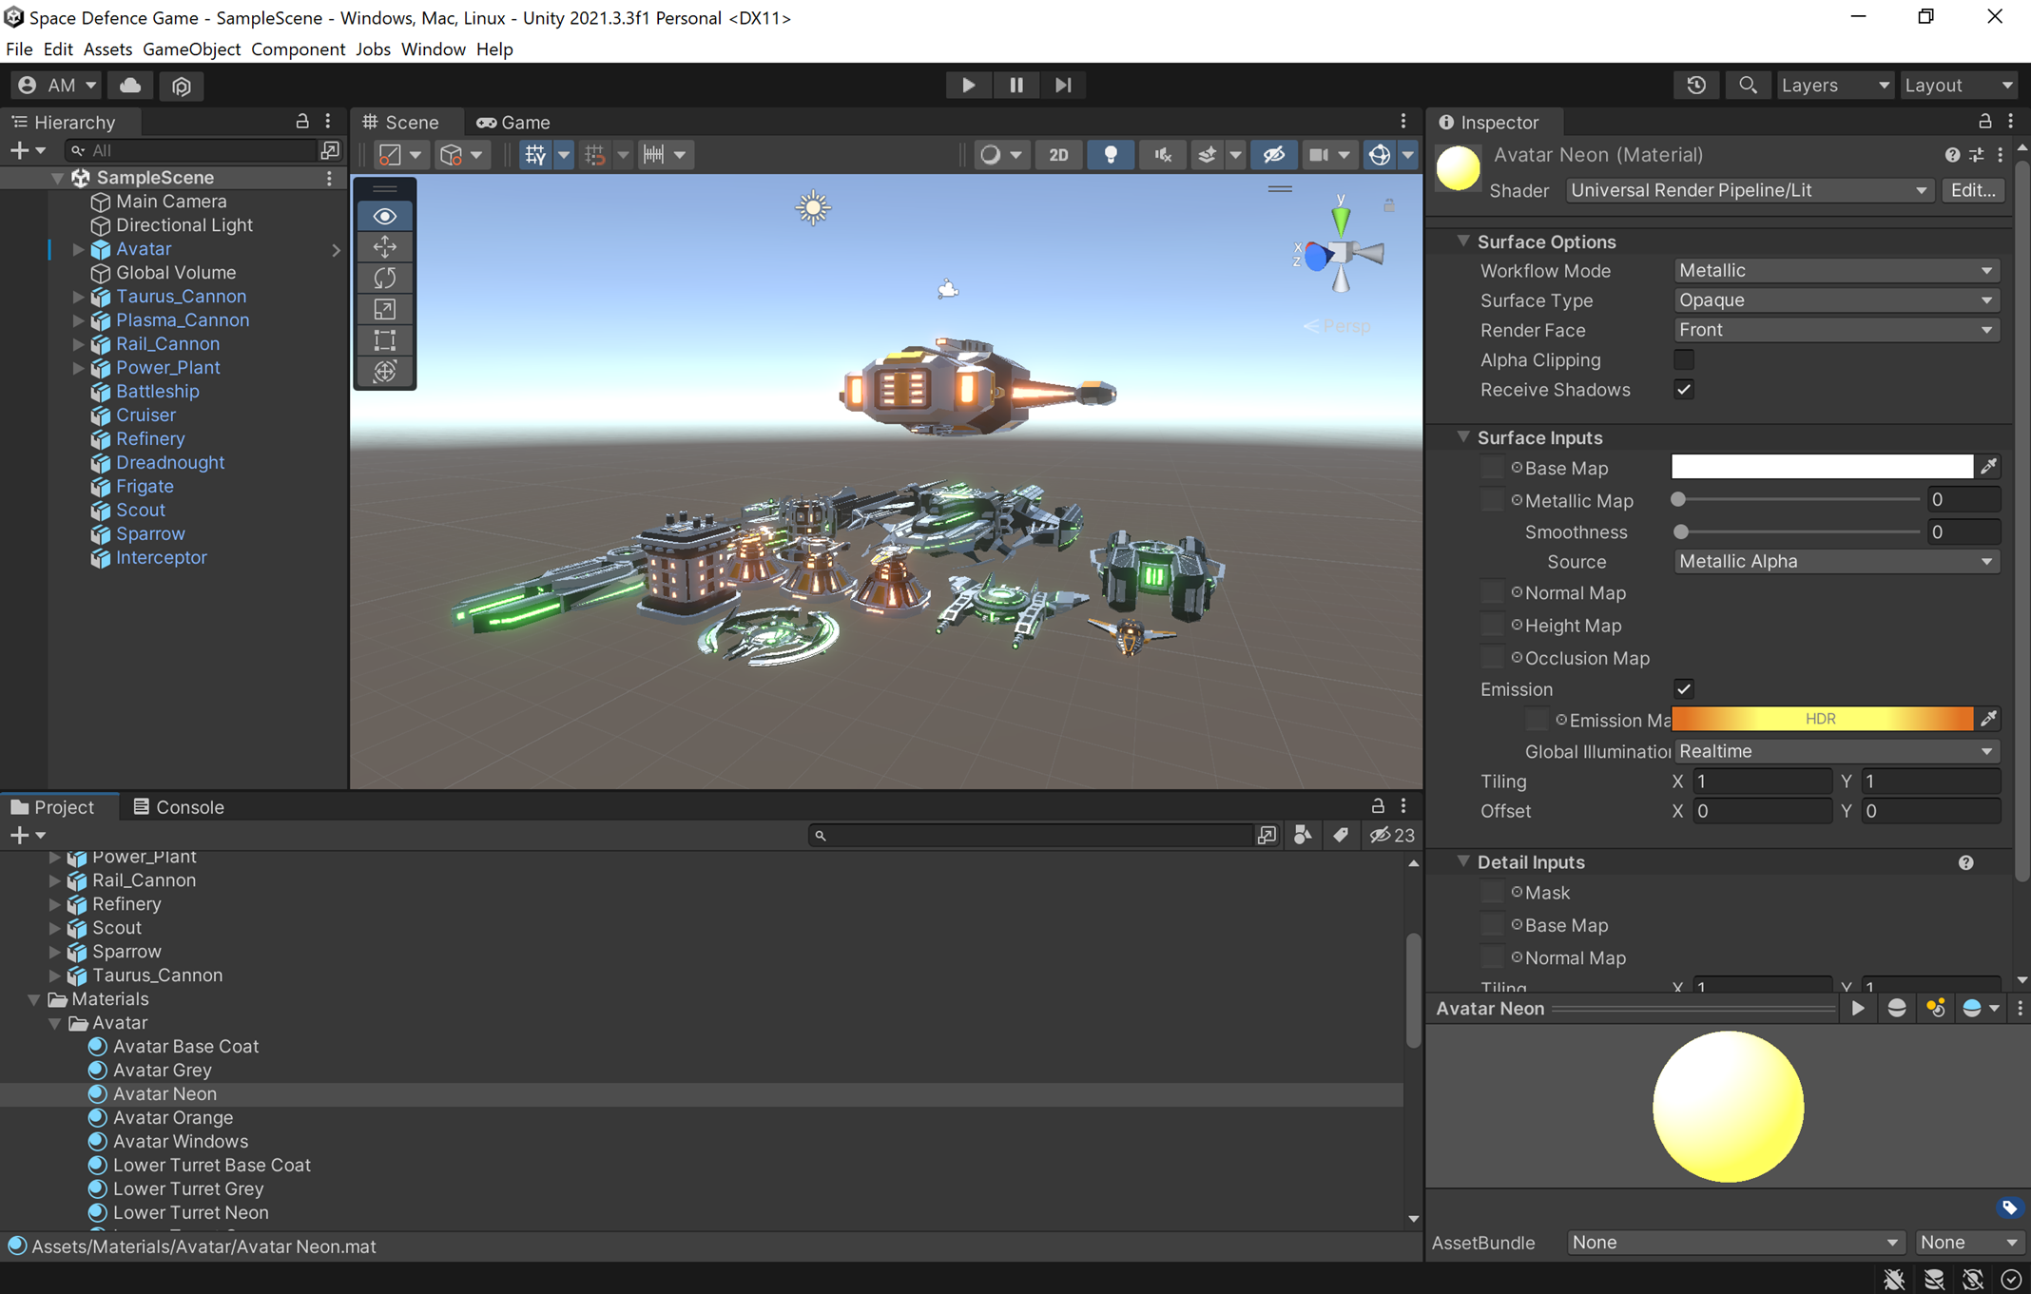The height and width of the screenshot is (1294, 2031).
Task: Select Avatar Orange material in Project
Action: [173, 1117]
